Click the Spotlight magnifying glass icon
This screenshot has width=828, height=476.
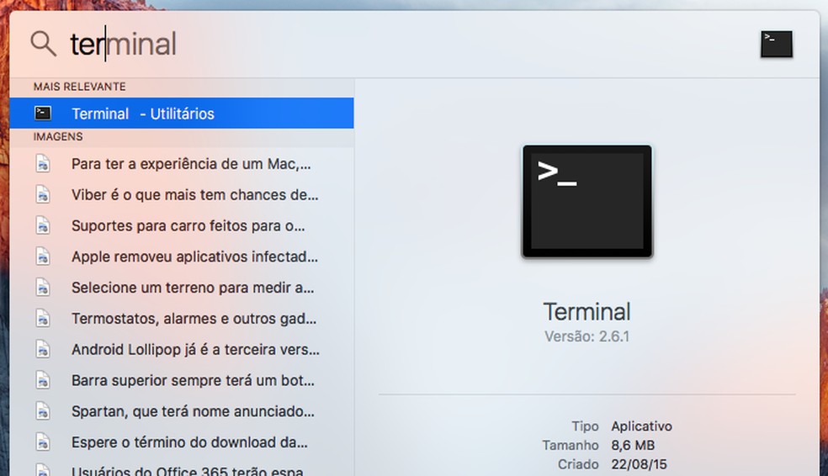pyautogui.click(x=43, y=43)
